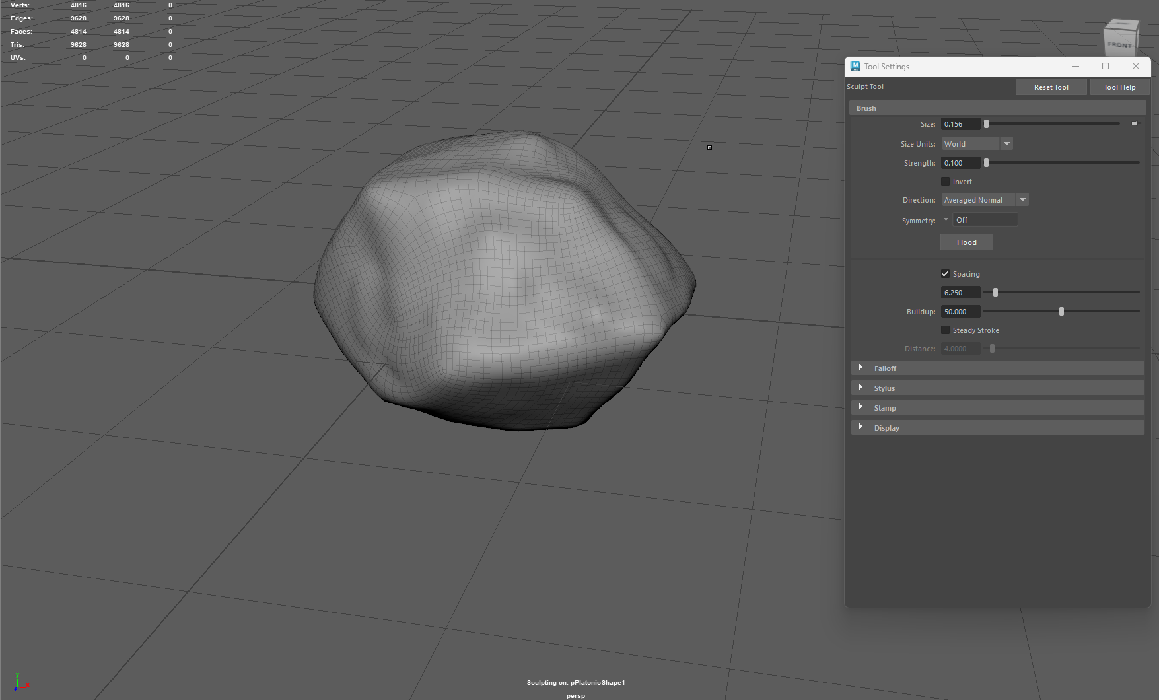
Task: Click the Buildup slider handle
Action: point(1061,311)
